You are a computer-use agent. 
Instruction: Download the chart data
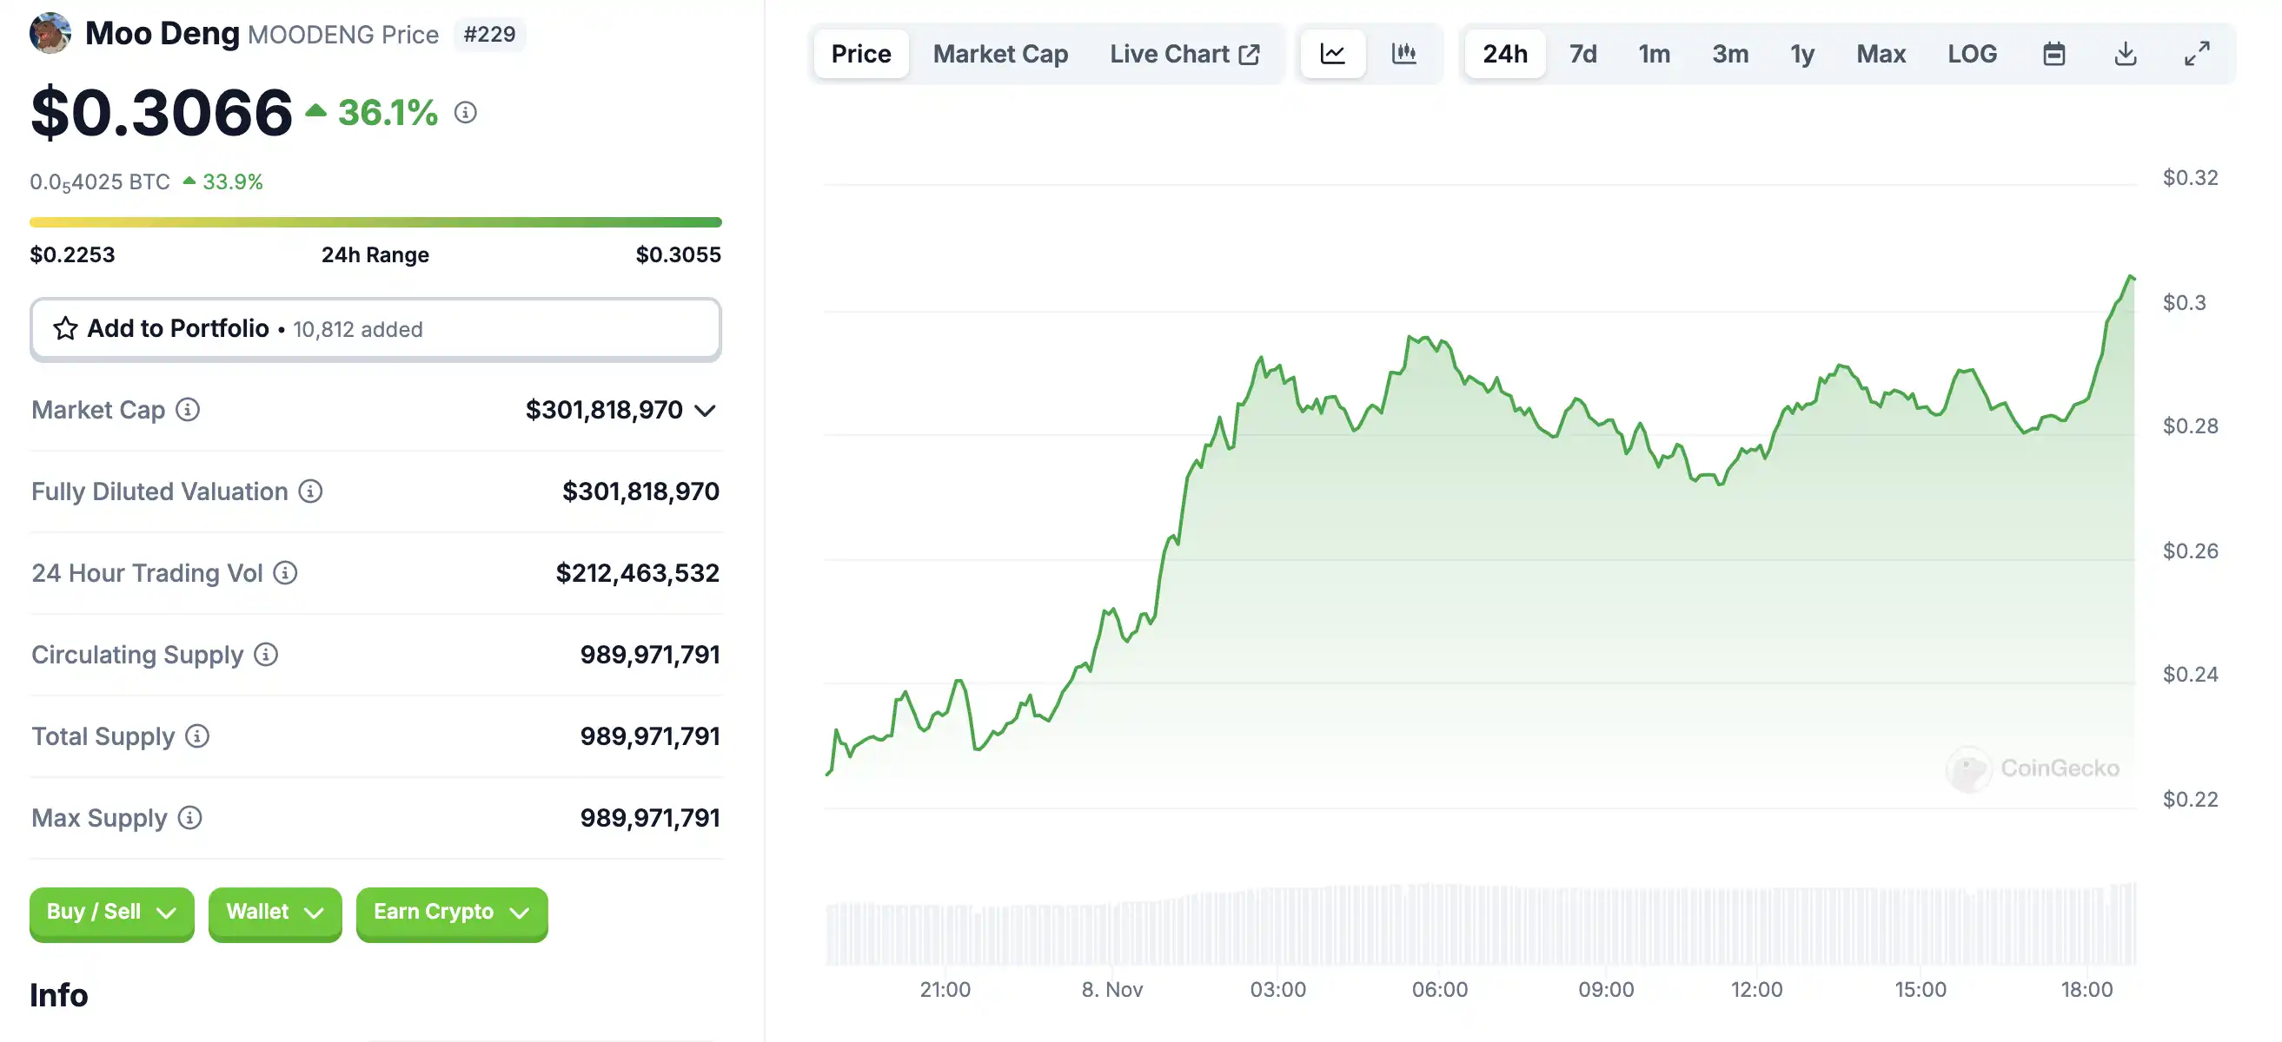click(x=2125, y=54)
